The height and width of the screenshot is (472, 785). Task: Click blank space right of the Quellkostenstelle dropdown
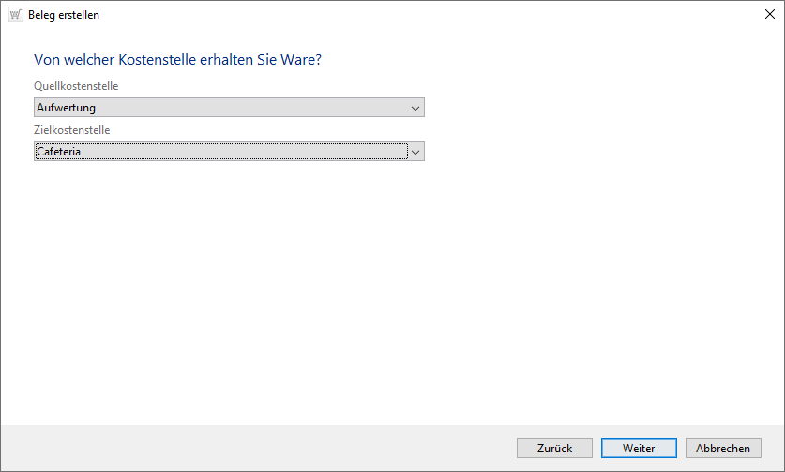click(x=600, y=108)
